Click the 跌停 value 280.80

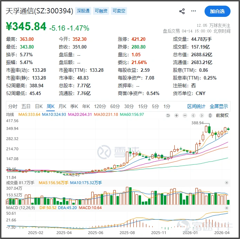[x=138, y=47]
